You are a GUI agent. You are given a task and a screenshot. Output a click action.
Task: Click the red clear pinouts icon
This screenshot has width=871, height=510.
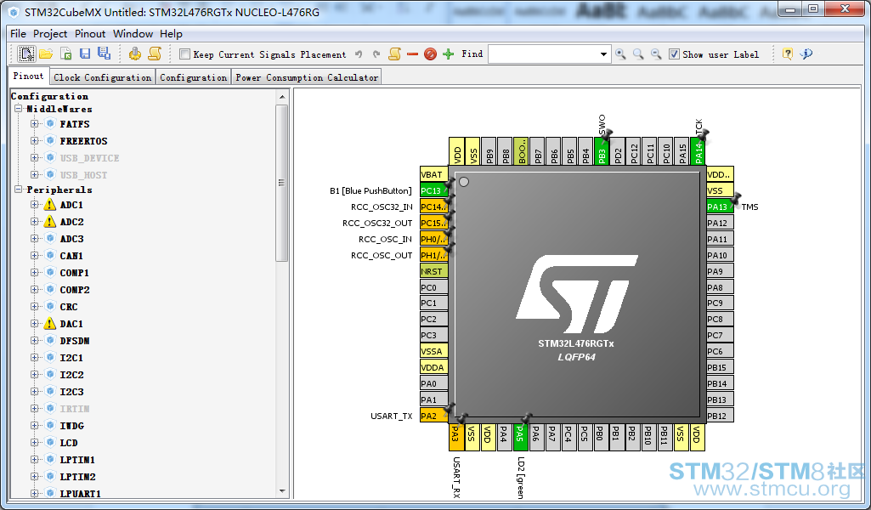[430, 54]
